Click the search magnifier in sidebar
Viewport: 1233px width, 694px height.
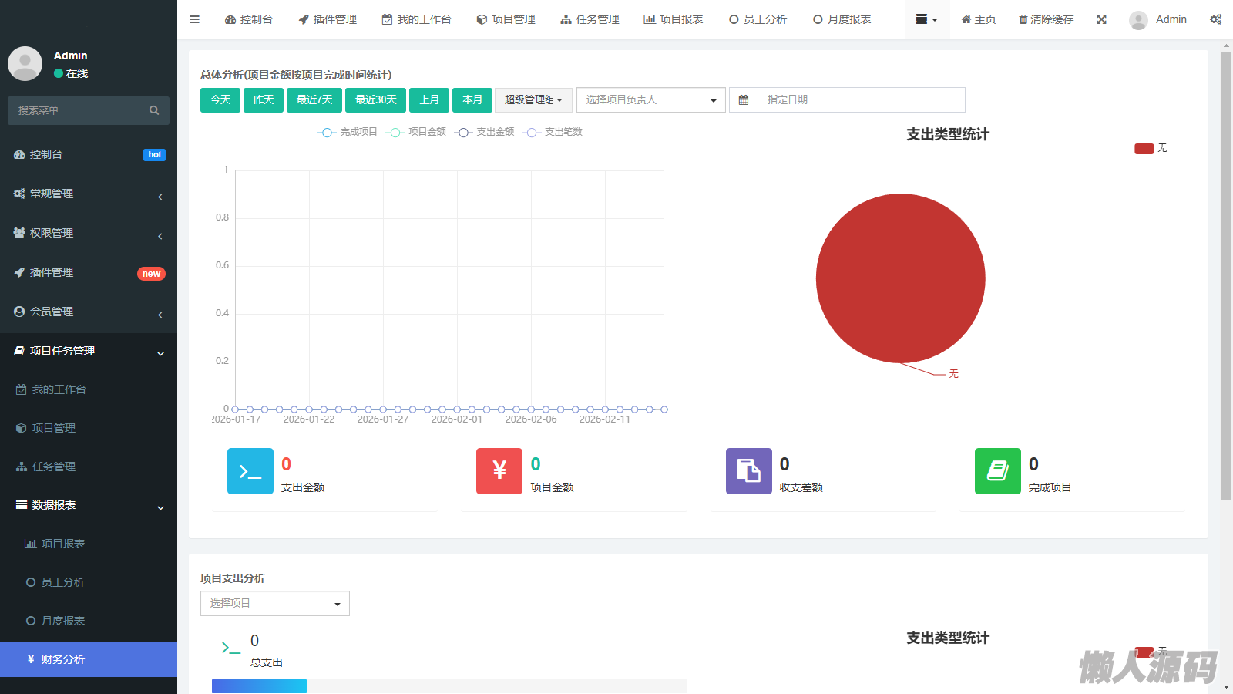click(154, 111)
